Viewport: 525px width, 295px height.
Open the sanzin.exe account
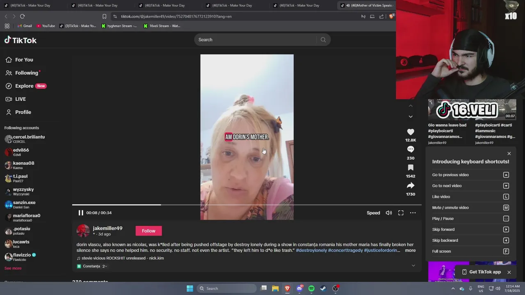[x=20, y=204]
